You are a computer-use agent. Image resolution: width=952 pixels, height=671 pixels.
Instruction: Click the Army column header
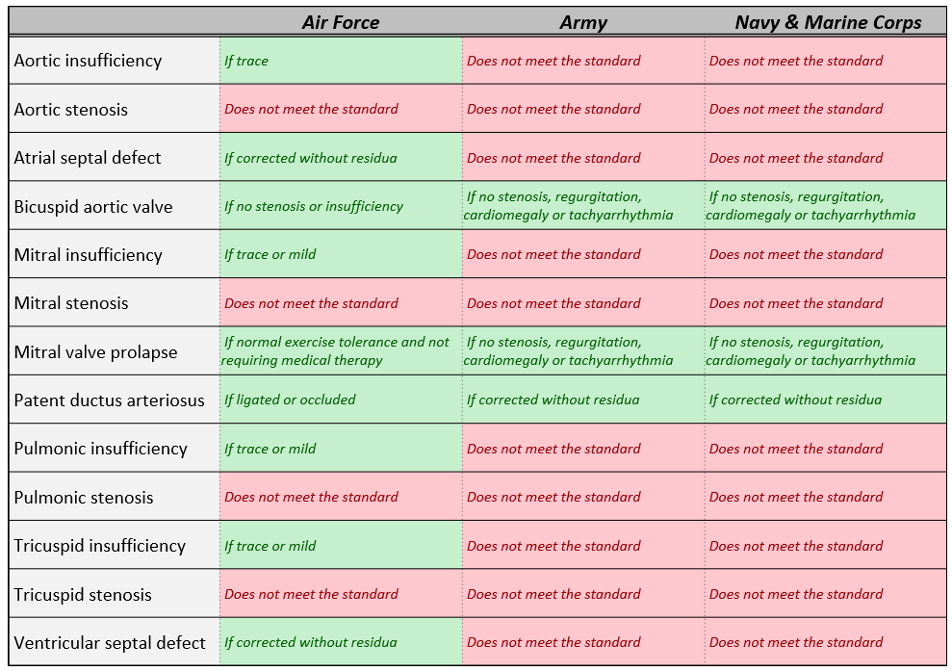tap(583, 22)
